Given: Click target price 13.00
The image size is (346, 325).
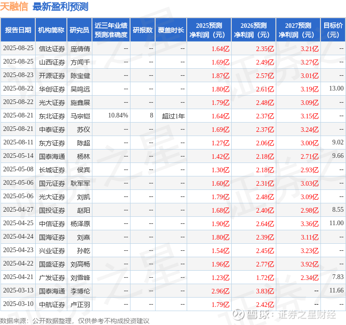Looking at the screenshot, I should [336, 89].
